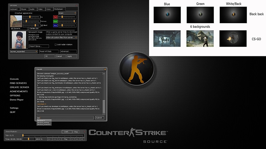Viewport: 266px width, 149px height.
Task: Open the Jaymes_expanded spray dropdown
Action: 23,51
